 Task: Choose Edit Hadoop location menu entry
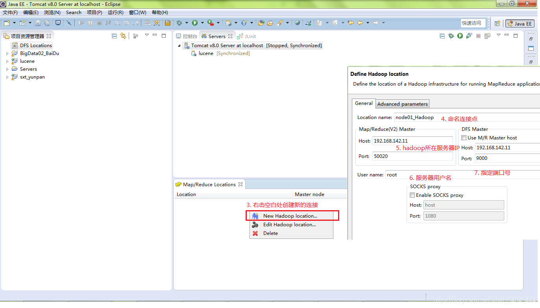coord(292,225)
